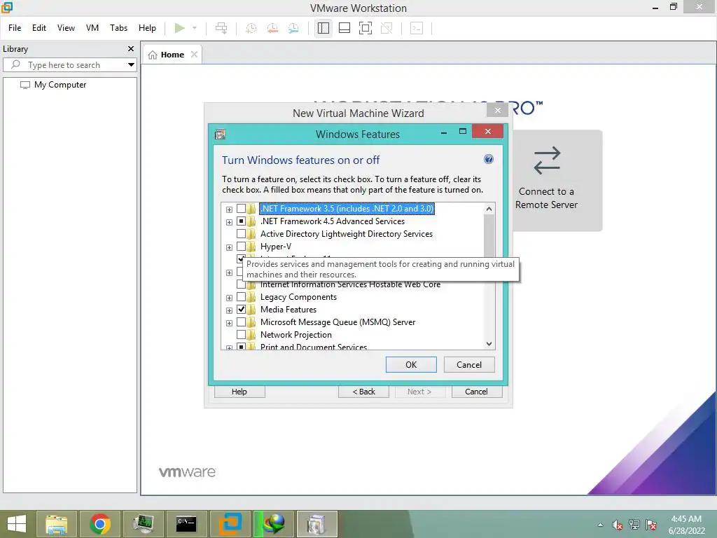Expand the Hyper-V feature node
The height and width of the screenshot is (538, 717).
coord(229,247)
